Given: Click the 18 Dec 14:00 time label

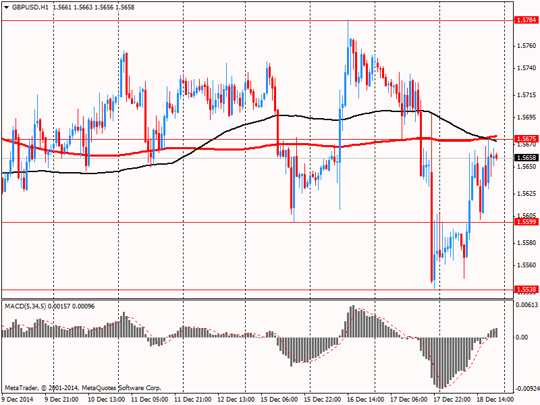Looking at the screenshot, I should pyautogui.click(x=495, y=399).
